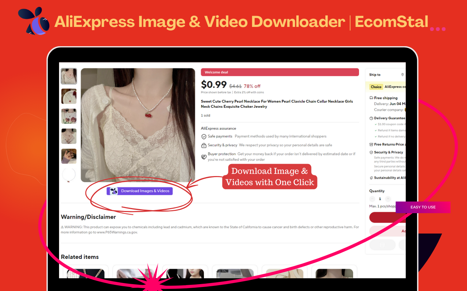Click the 1 sold text

[205, 116]
